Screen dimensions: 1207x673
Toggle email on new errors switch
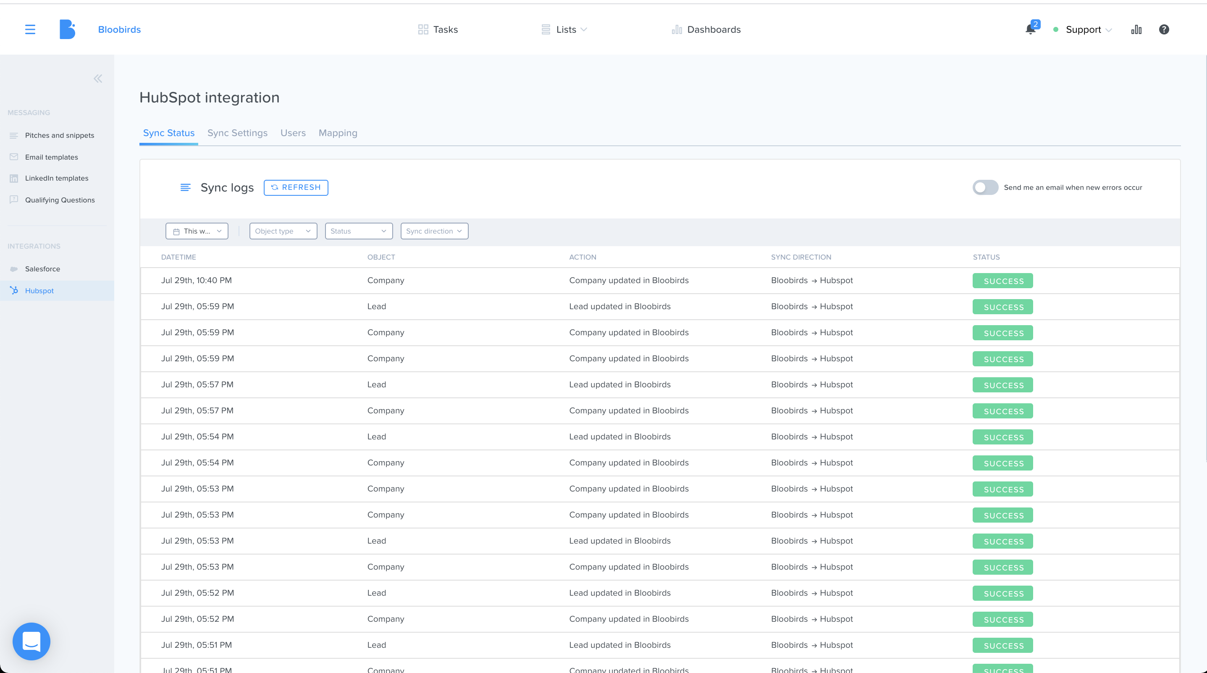985,187
